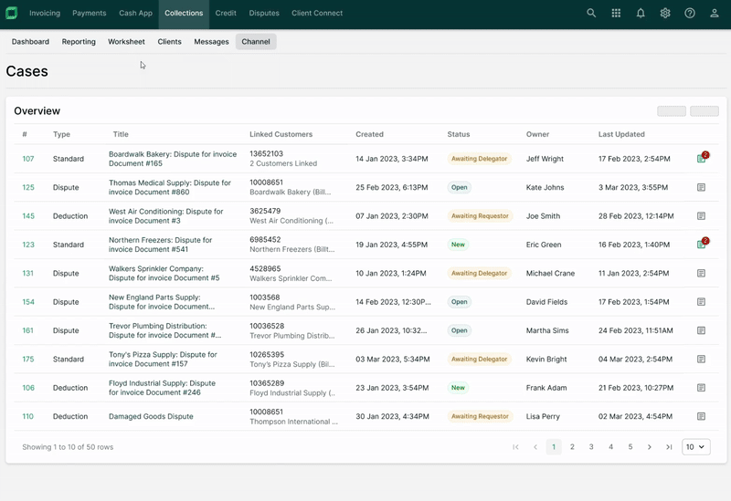The height and width of the screenshot is (501, 731).
Task: Click 'Open' status badge for case 154
Action: point(460,302)
